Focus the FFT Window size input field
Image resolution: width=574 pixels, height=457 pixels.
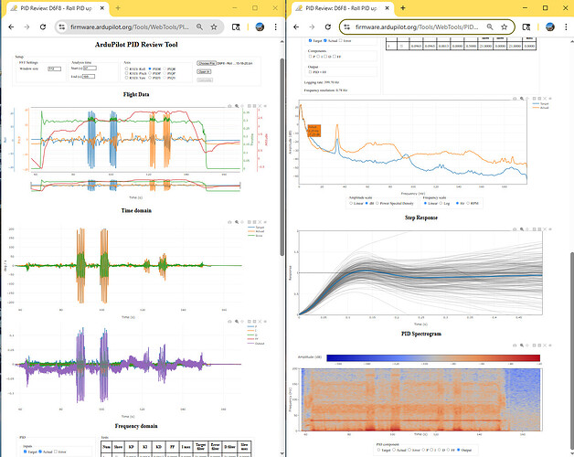55,69
